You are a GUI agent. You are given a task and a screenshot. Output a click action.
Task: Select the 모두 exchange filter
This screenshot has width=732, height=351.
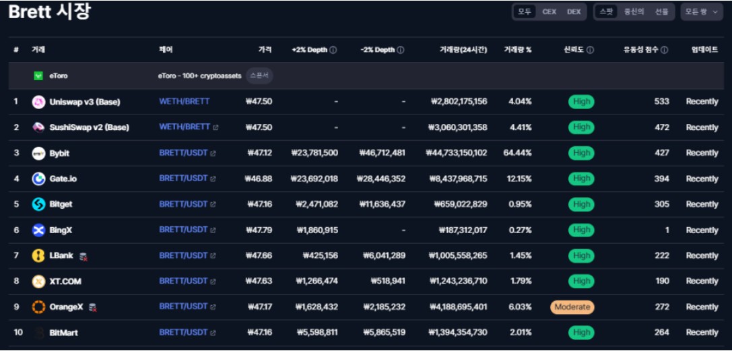(525, 11)
